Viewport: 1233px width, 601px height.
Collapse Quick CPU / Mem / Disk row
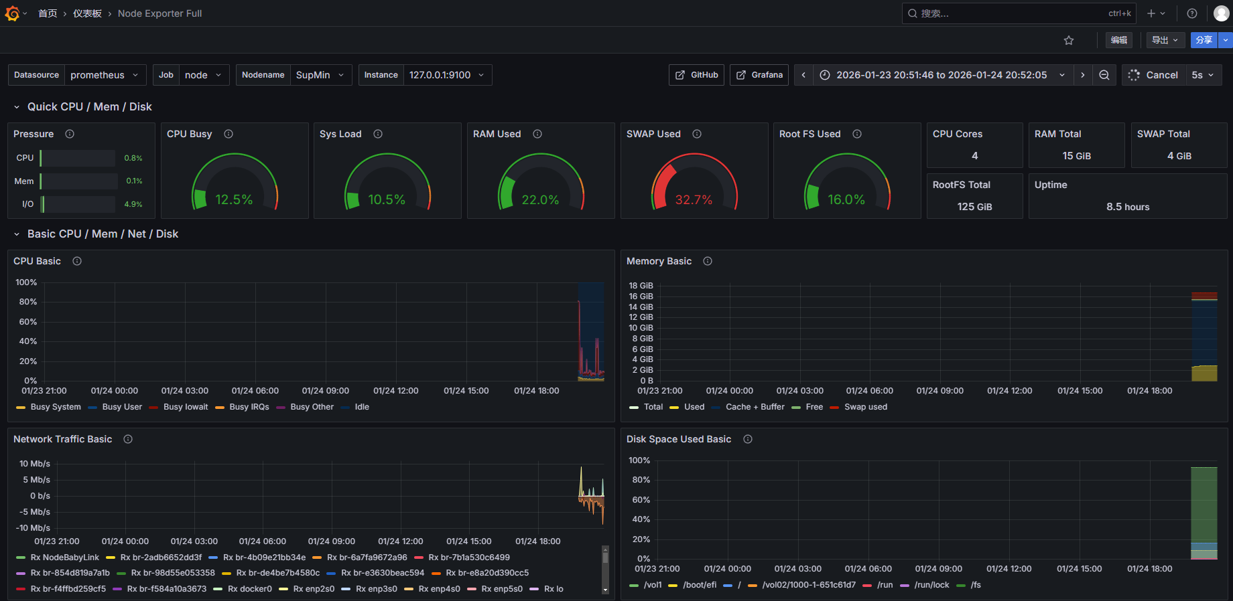coord(17,107)
